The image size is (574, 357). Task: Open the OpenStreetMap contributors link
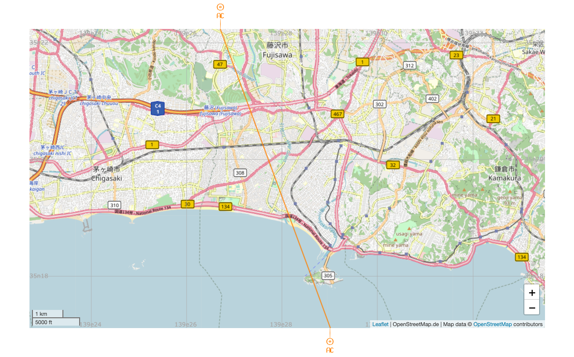click(x=492, y=324)
